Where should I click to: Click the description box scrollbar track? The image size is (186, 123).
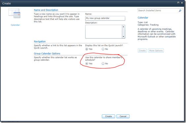123,32
